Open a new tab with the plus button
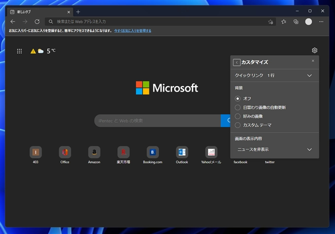The width and height of the screenshot is (335, 234). point(78,12)
